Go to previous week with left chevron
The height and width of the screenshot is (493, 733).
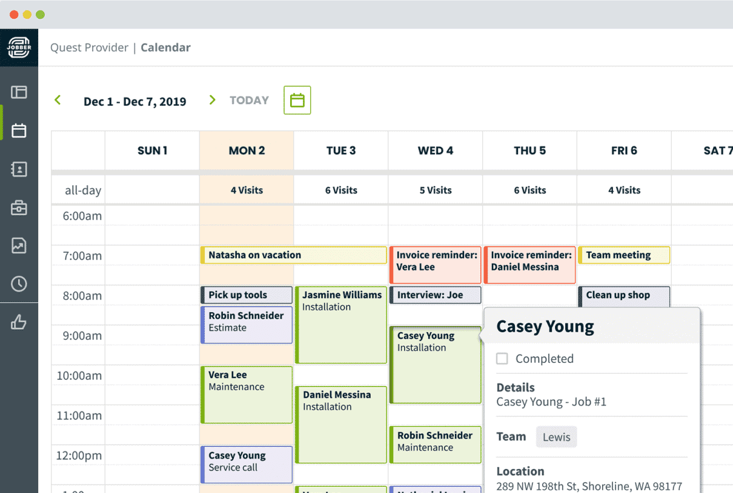[58, 100]
